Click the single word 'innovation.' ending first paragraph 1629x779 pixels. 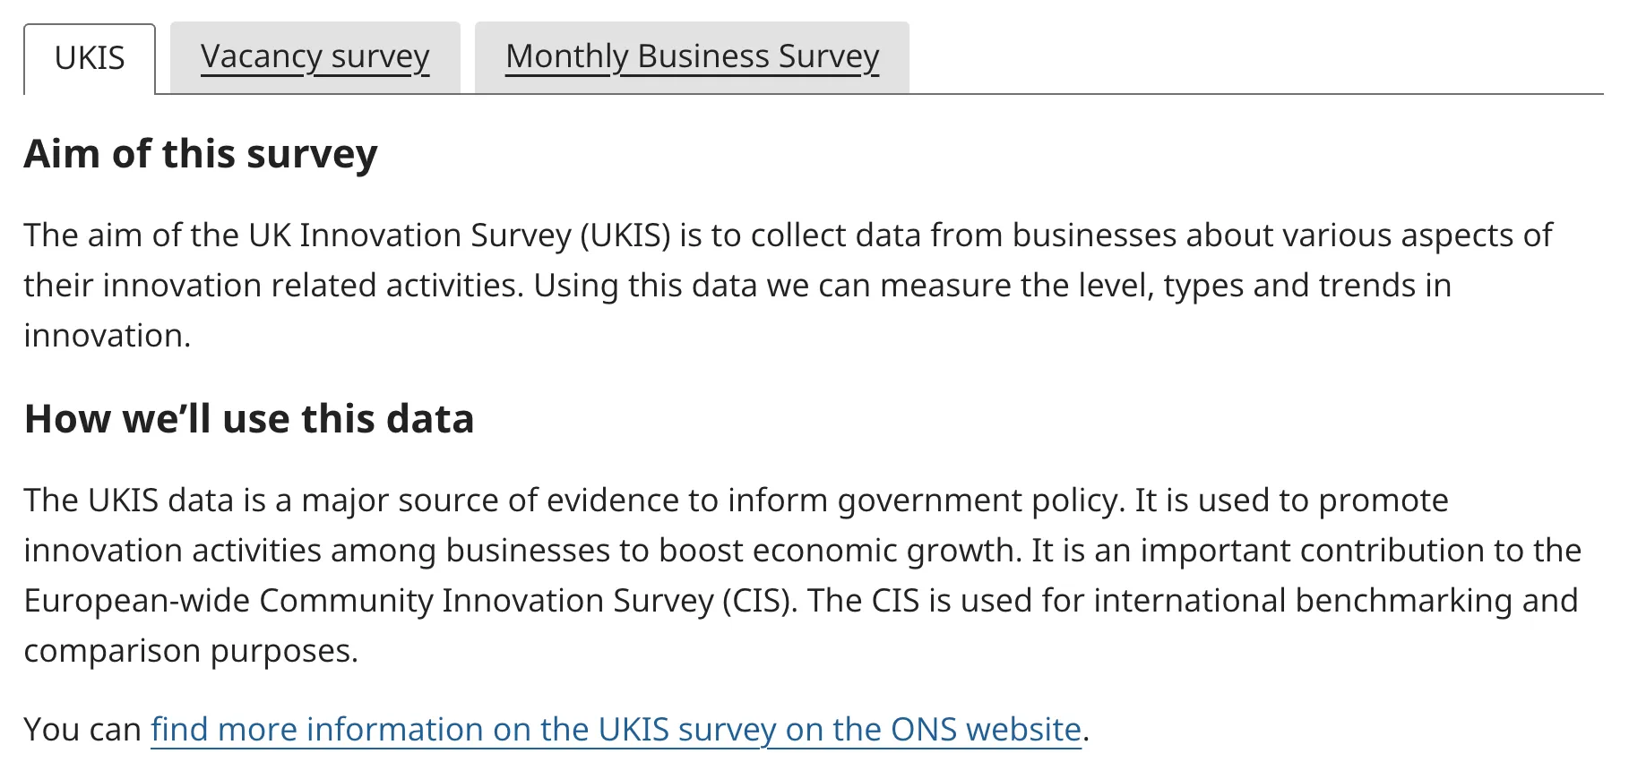[108, 336]
